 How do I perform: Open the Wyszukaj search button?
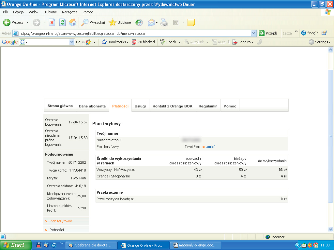[93, 22]
